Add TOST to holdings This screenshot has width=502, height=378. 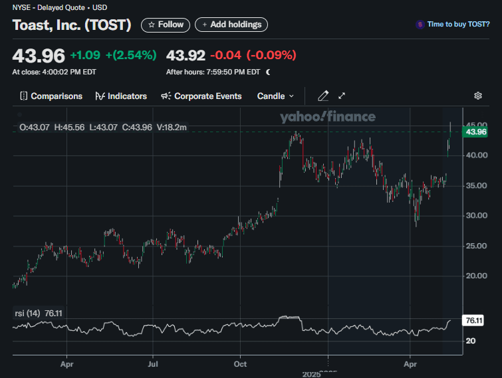[231, 25]
